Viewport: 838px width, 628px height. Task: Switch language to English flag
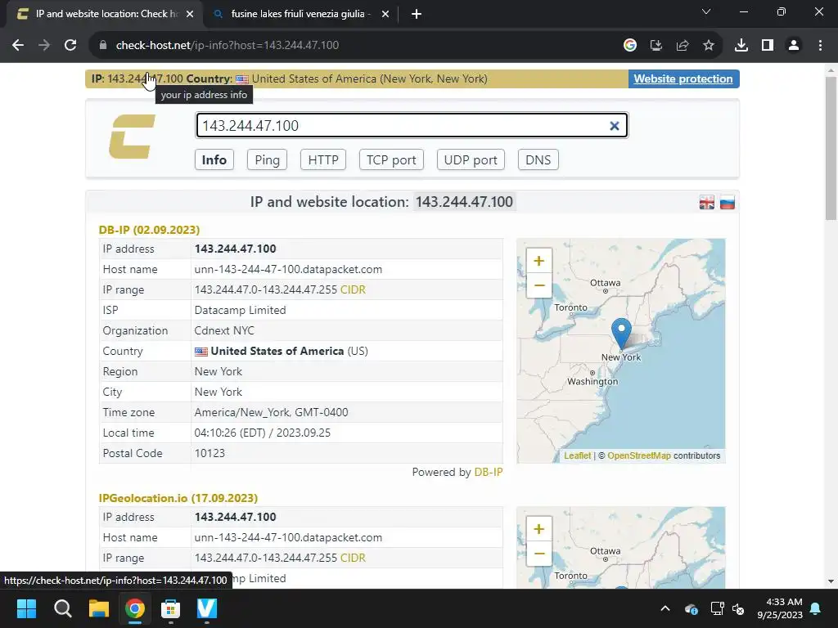point(706,203)
